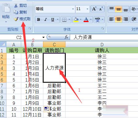Expand the font size dropdown arrow
The height and width of the screenshot is (118, 138).
tap(87, 9)
